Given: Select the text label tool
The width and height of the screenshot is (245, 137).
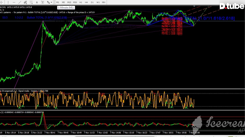Looking at the screenshot, I should (x=42, y=2).
